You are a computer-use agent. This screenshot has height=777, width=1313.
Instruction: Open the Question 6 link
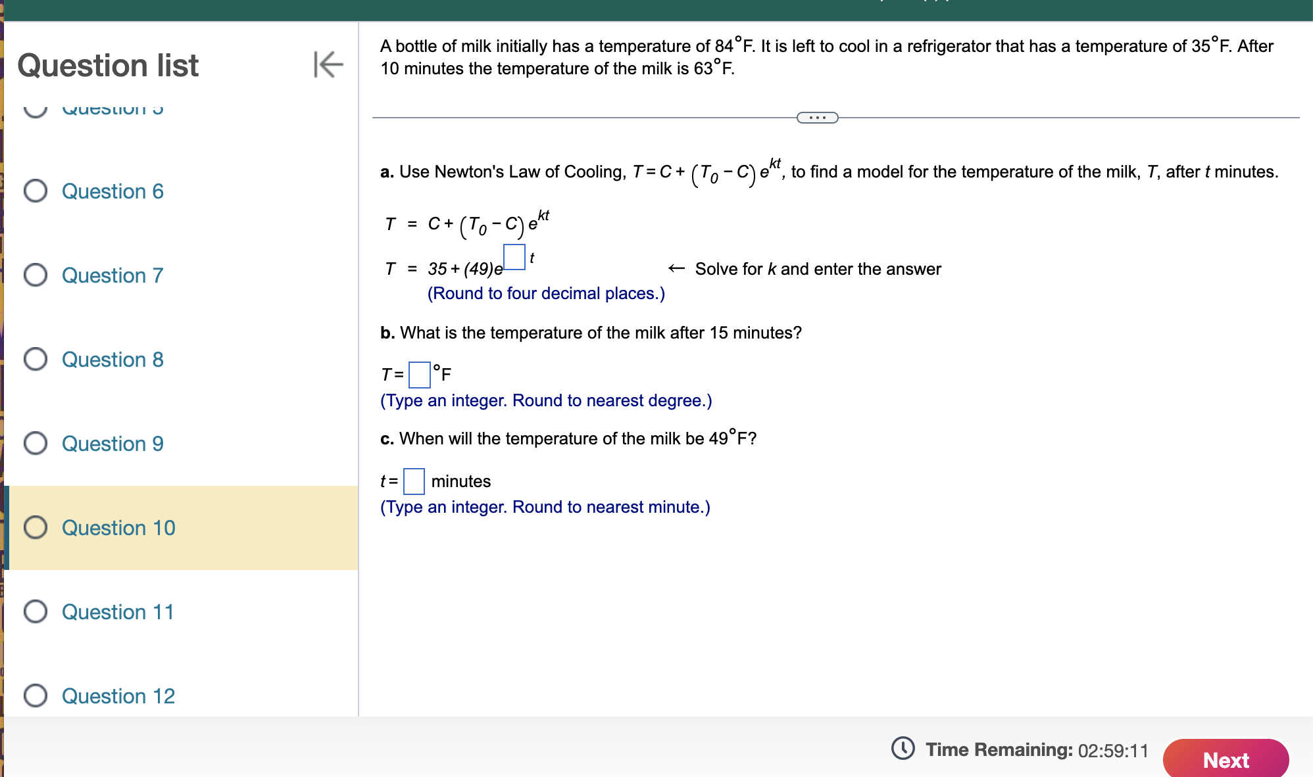112,191
